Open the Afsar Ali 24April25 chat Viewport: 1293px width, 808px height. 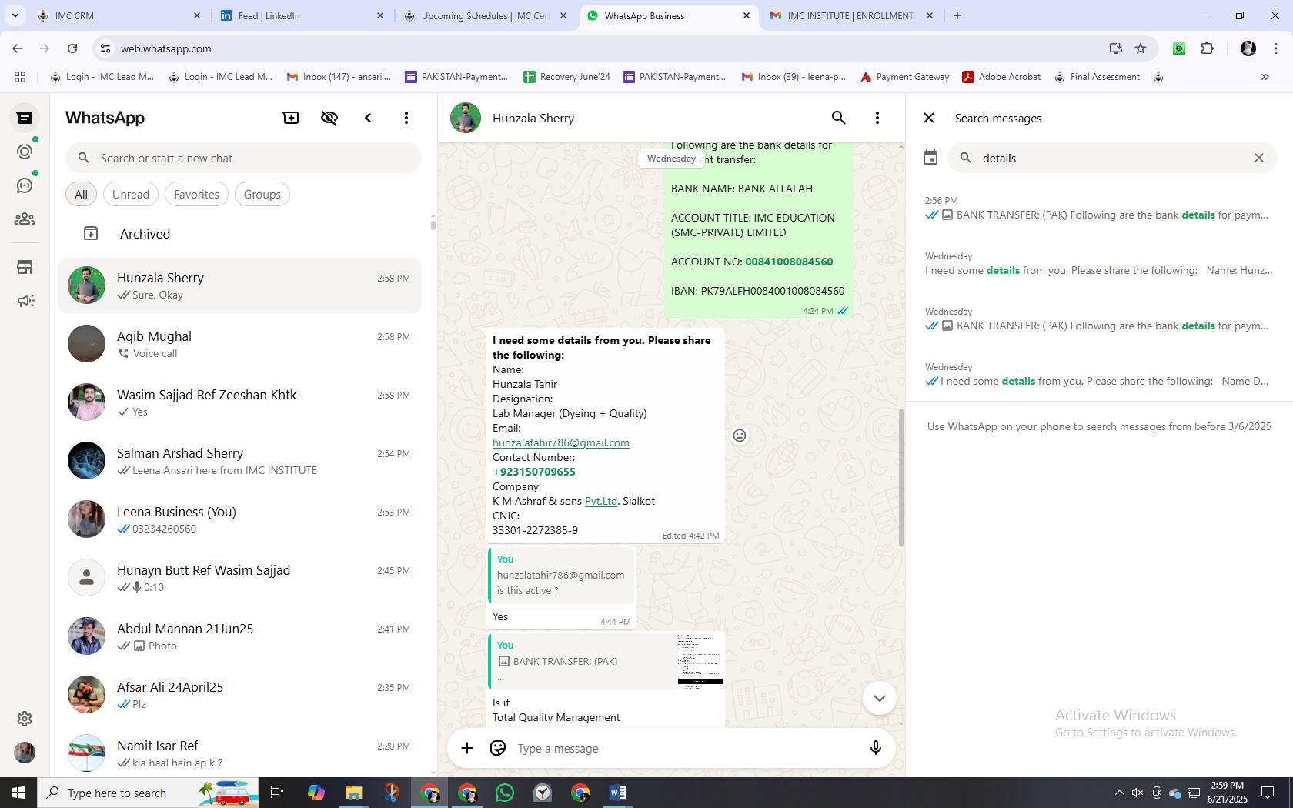[x=240, y=695]
